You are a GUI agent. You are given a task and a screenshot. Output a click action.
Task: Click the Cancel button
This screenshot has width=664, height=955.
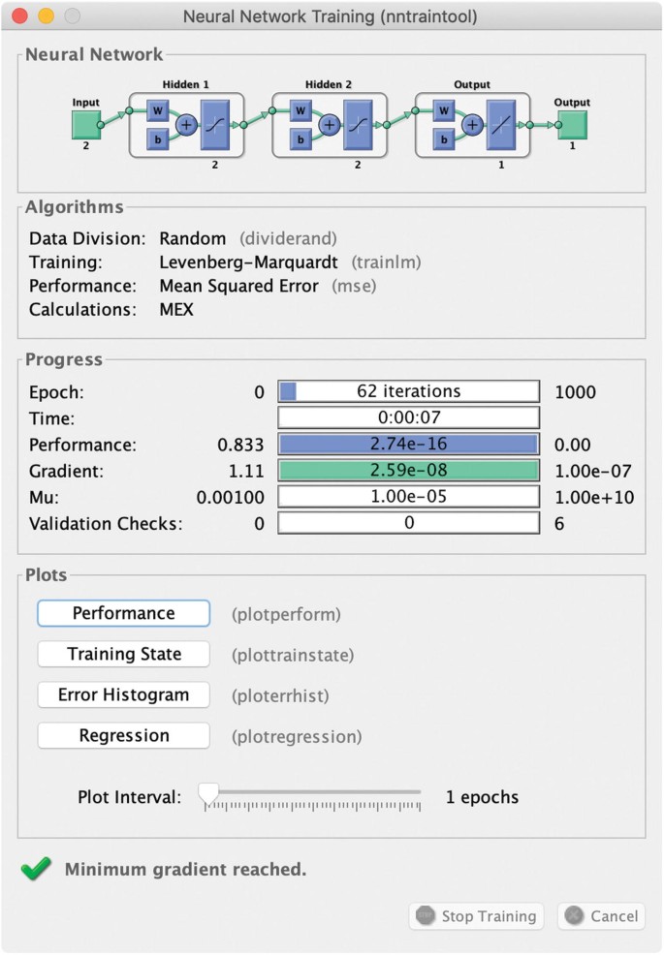coord(602,916)
